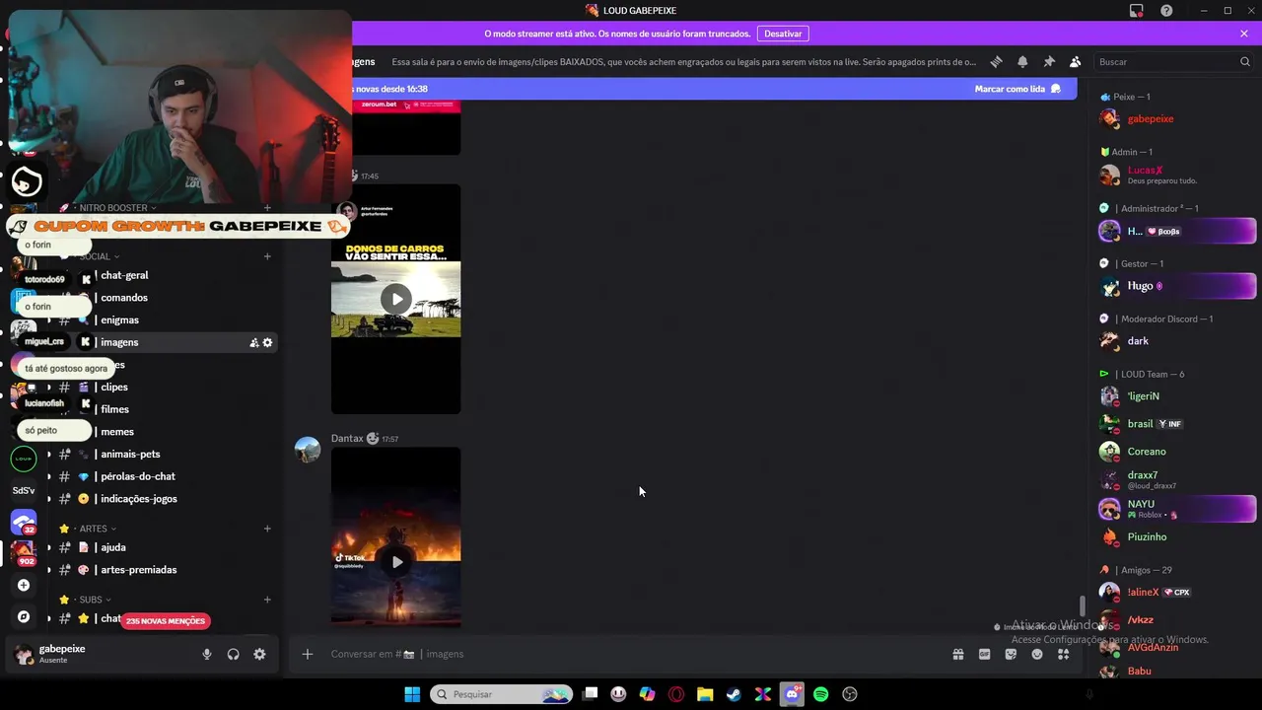Click the chat scrollbar thumb
The height and width of the screenshot is (710, 1262).
(1082, 605)
